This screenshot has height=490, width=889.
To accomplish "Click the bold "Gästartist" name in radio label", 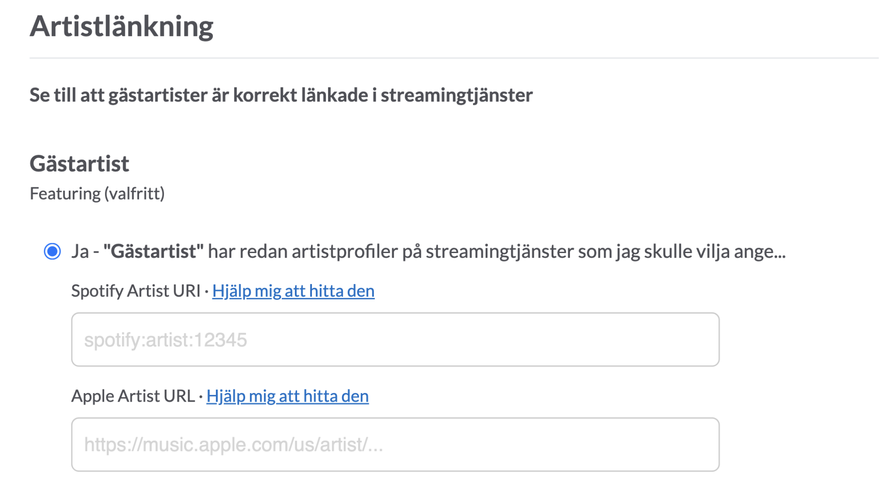I will coord(153,251).
